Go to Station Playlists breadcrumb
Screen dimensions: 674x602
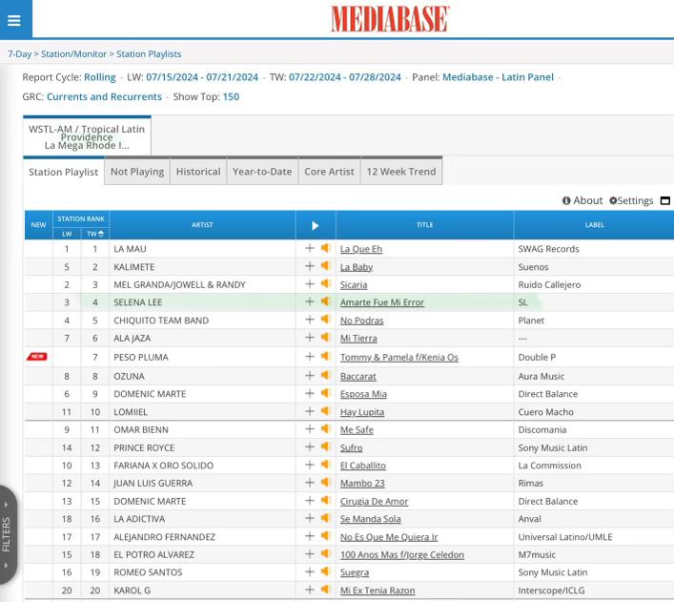click(x=149, y=54)
